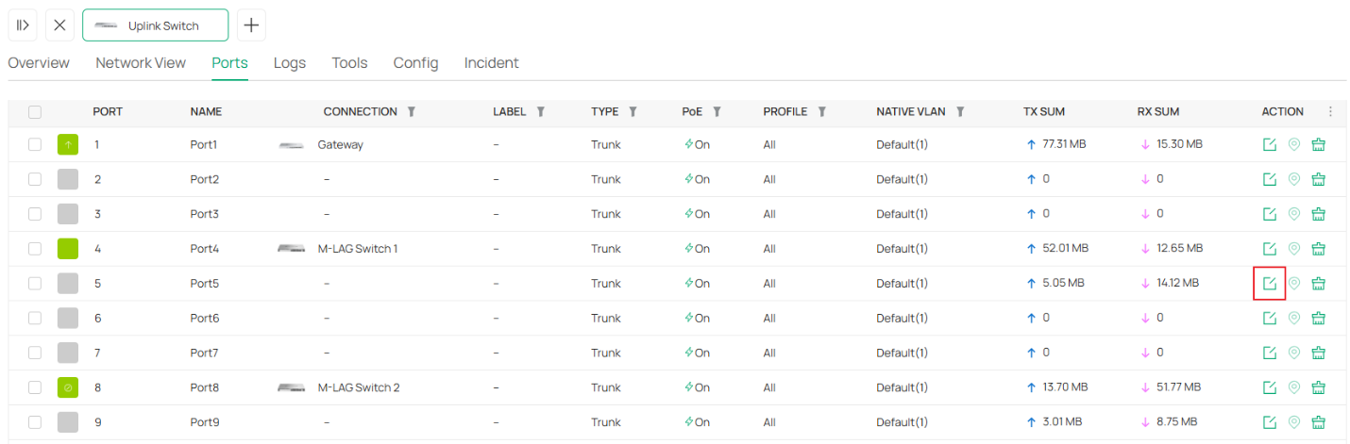Click the M-LAG Switch 1 connection link
This screenshot has width=1350, height=444.
[x=357, y=249]
